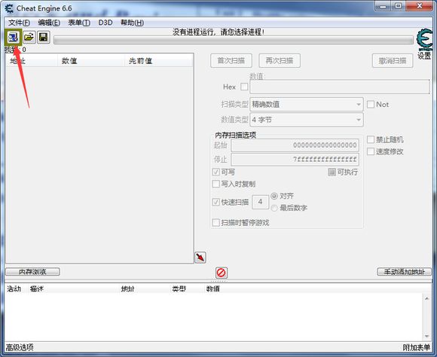The width and height of the screenshot is (437, 357).
Task: Click the 类型 column header in address table
Action: pos(188,288)
